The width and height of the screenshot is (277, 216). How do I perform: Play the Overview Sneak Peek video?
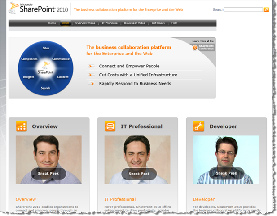(48, 174)
